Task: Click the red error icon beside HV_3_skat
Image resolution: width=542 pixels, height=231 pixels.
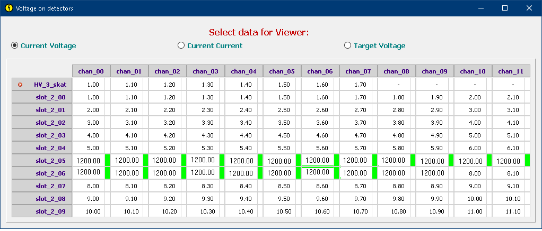Action: point(20,85)
